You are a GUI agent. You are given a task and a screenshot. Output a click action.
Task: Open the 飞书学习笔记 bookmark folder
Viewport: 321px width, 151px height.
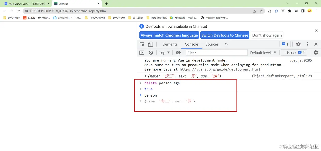95,18
